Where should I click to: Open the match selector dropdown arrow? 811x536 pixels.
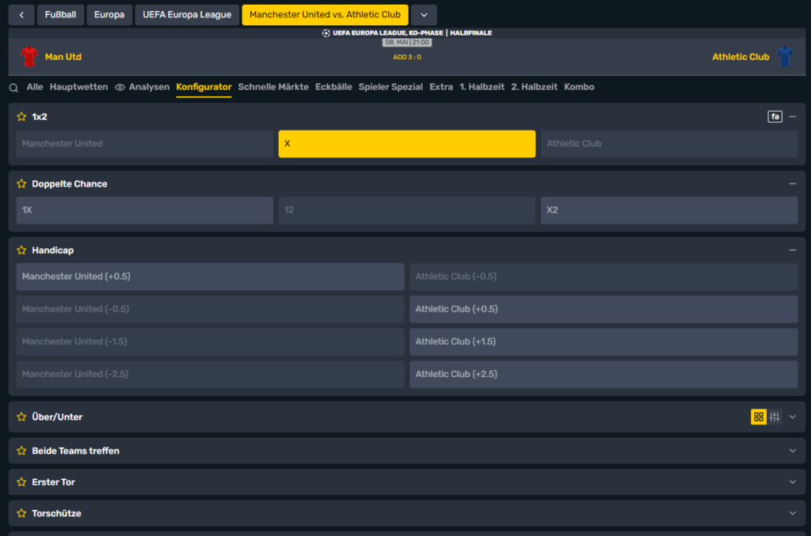(x=425, y=15)
